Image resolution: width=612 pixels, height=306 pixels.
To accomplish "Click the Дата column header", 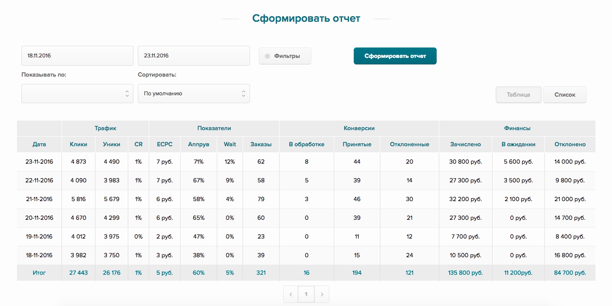I will 39,144.
